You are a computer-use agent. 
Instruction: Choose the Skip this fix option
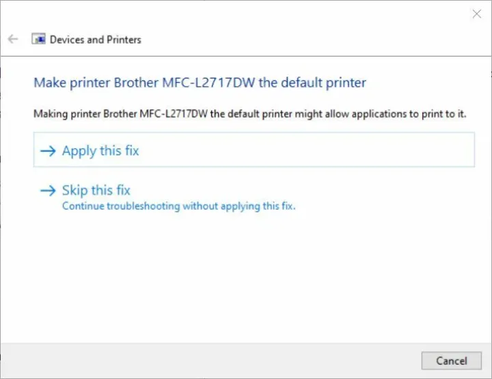96,191
